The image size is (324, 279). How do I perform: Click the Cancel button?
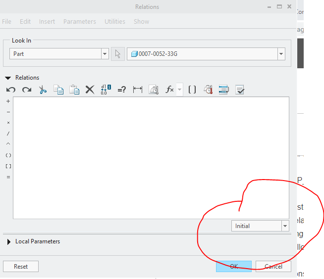point(273,267)
